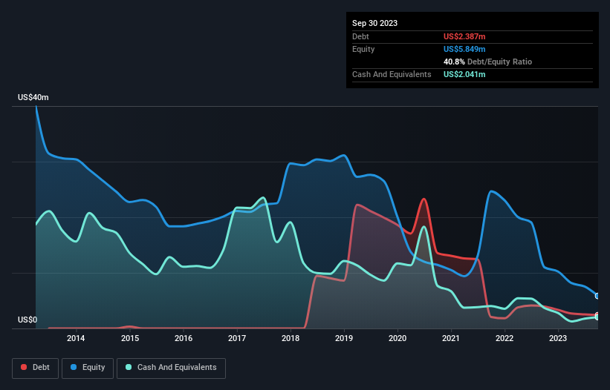
Task: Click the 2019 x-axis label
Action: [x=344, y=338]
